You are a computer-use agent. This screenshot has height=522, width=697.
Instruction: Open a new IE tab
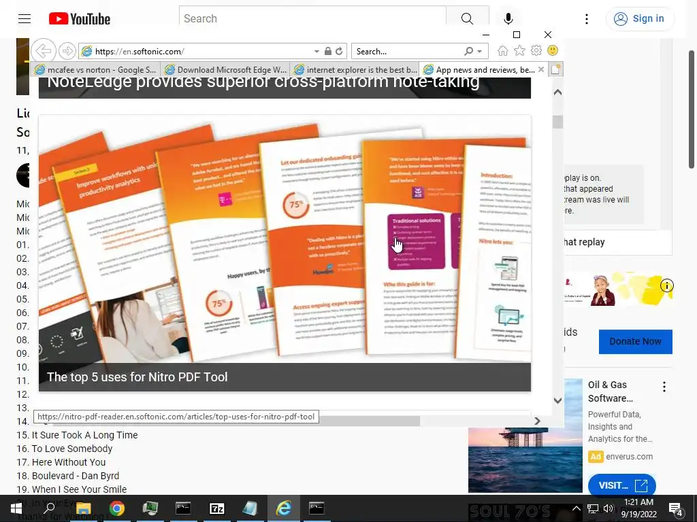pos(555,69)
